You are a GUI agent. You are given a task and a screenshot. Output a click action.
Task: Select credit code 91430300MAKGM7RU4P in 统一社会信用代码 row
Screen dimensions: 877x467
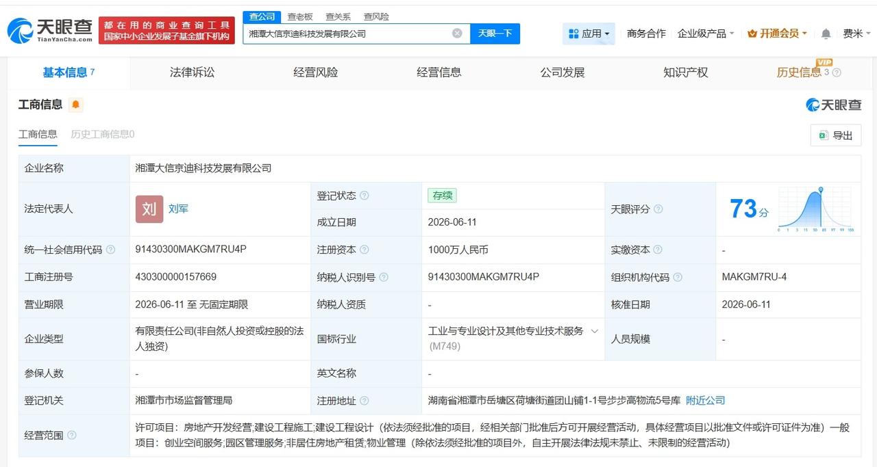(x=191, y=249)
